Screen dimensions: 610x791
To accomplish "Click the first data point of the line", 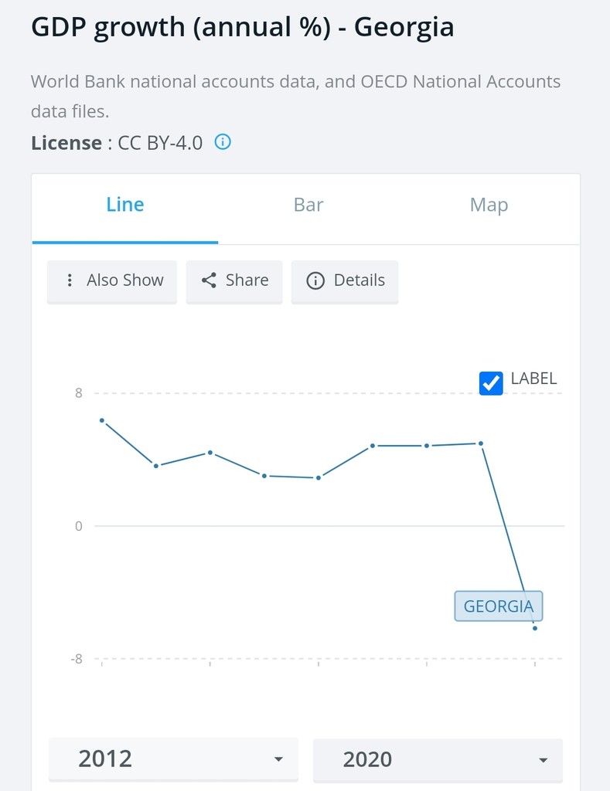I will 102,420.
